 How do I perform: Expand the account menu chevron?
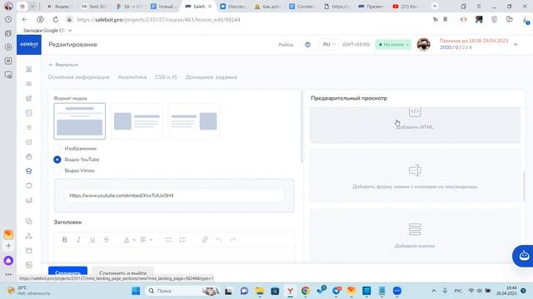(516, 44)
